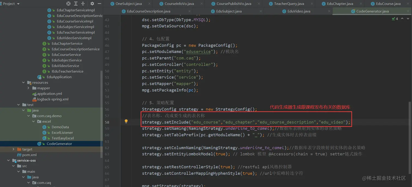Click DemoData class icon
The width and height of the screenshot is (412, 187).
coord(45,127)
